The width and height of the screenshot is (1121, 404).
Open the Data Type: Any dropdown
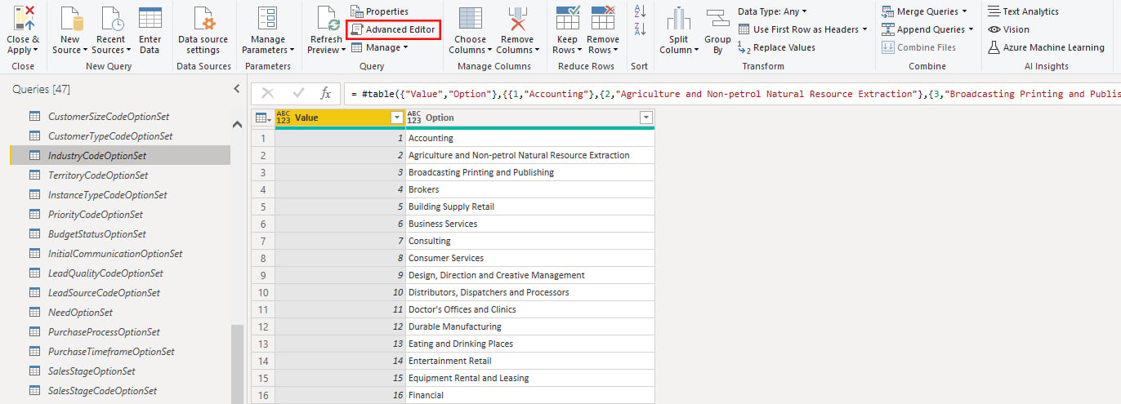pyautogui.click(x=772, y=11)
